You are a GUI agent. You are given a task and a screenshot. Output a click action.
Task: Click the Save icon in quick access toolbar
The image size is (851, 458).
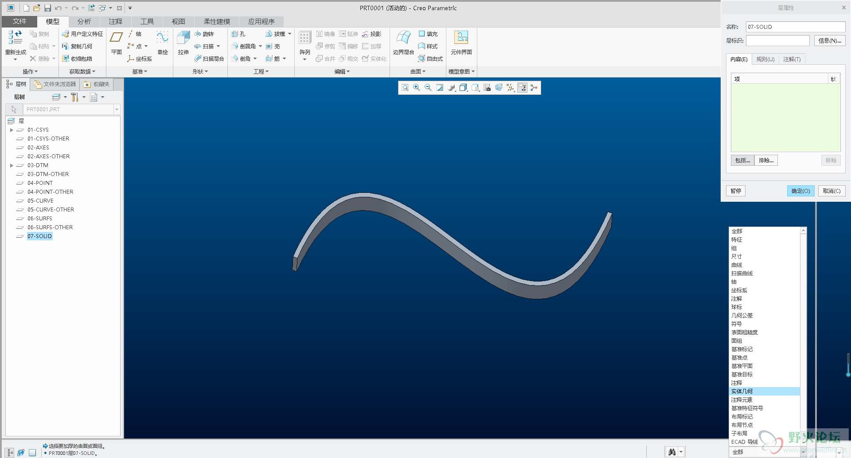(x=47, y=8)
